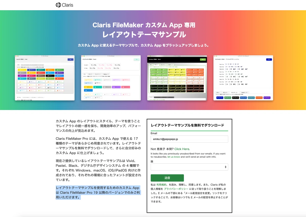Click the paragraph listing Vivid, Pastel, Black themes
Image resolution: width=306 pixels, height=217 pixels.
coord(98,170)
